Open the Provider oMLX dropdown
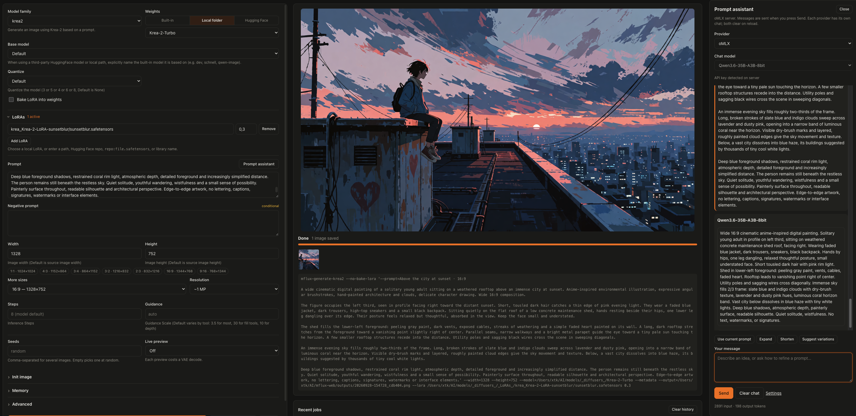This screenshot has width=856, height=416. click(x=783, y=44)
